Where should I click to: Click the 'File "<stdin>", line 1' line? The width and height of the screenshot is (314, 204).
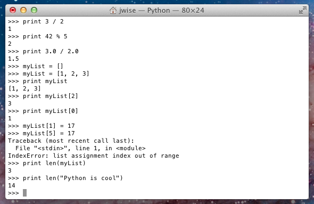[x=80, y=148]
